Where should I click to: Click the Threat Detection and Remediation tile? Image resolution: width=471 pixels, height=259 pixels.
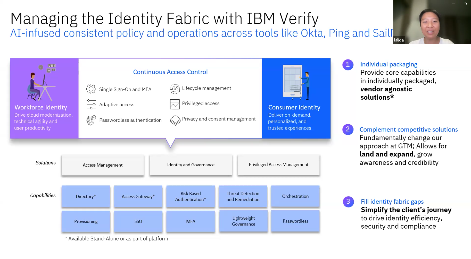point(243,196)
